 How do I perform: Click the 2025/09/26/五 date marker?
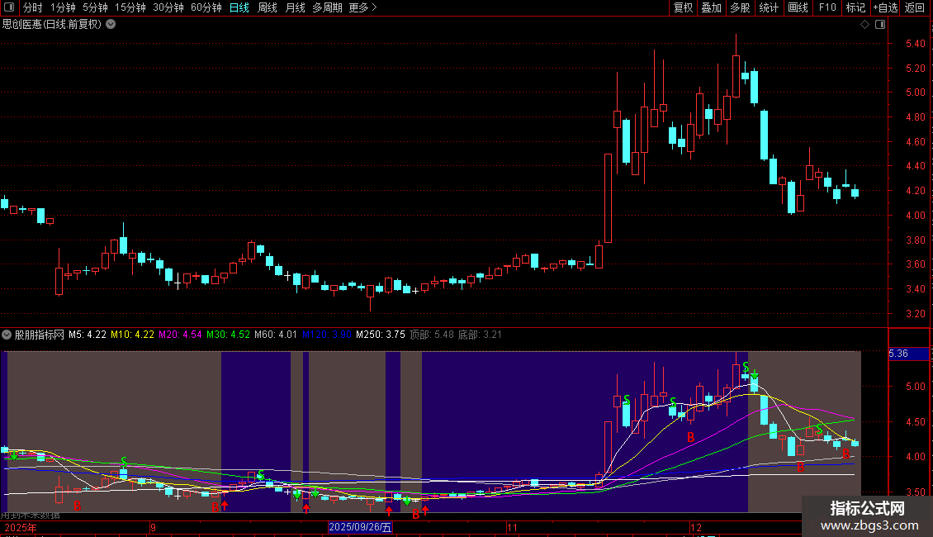pos(360,527)
